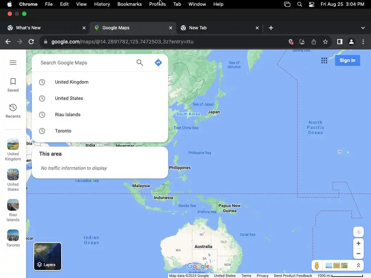Open the Privacy link

[x=262, y=275]
